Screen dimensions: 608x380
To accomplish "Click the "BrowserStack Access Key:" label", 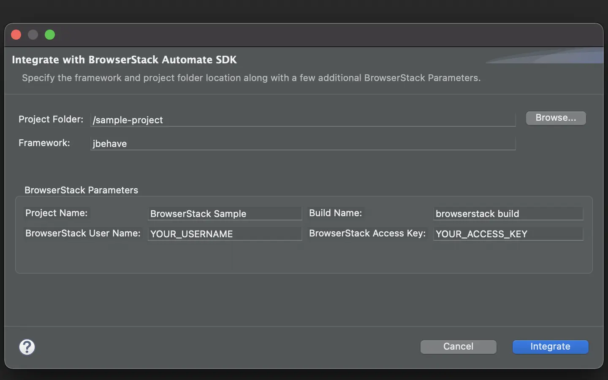I will (x=367, y=233).
